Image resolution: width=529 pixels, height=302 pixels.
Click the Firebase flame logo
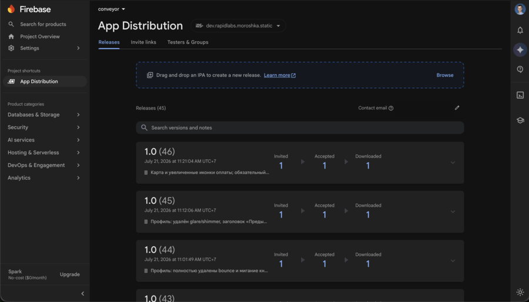11,9
